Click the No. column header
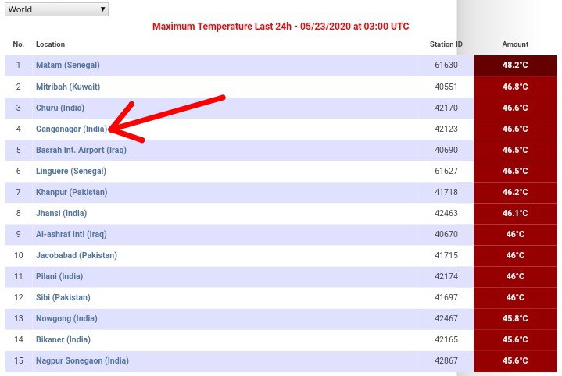This screenshot has height=376, width=562. 18,44
